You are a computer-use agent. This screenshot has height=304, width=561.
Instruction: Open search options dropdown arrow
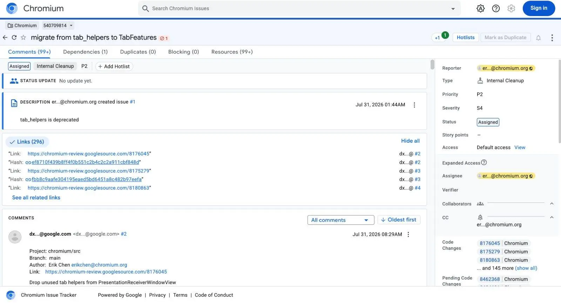point(453,9)
